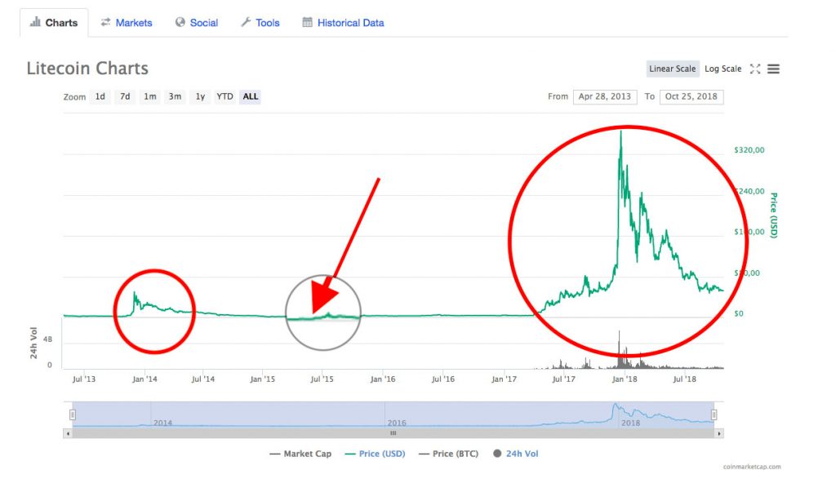
Task: Click the Litecoin Charts heading
Action: pos(87,69)
